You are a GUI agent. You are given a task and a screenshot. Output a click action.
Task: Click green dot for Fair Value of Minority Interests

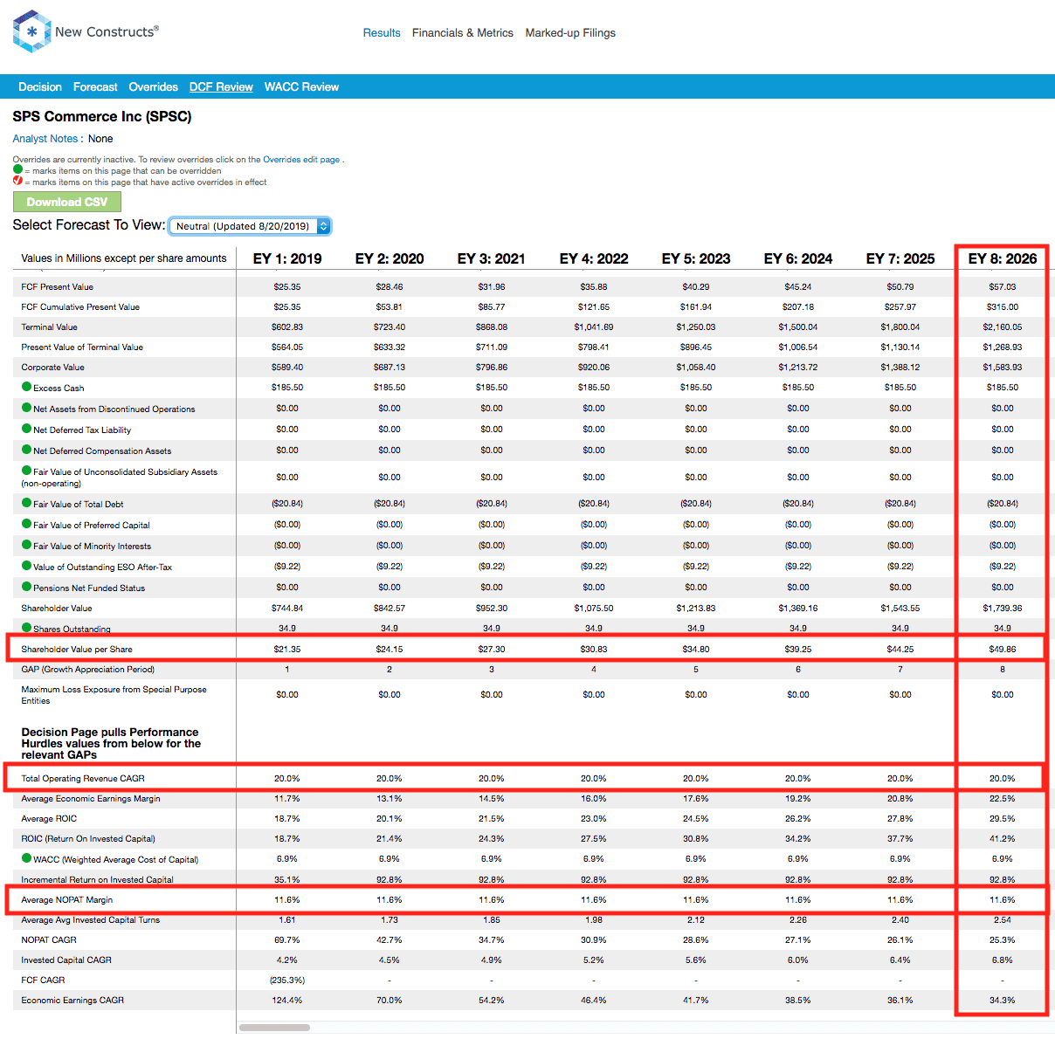[x=26, y=545]
